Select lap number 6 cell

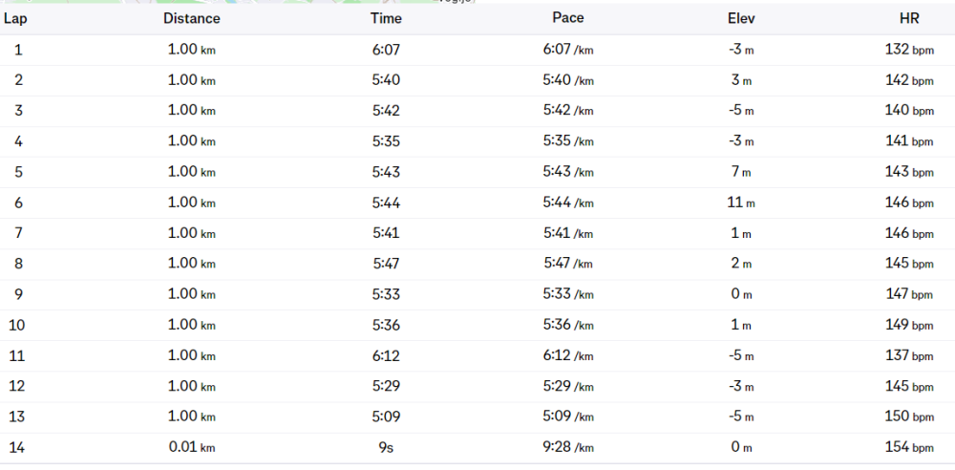pyautogui.click(x=18, y=203)
